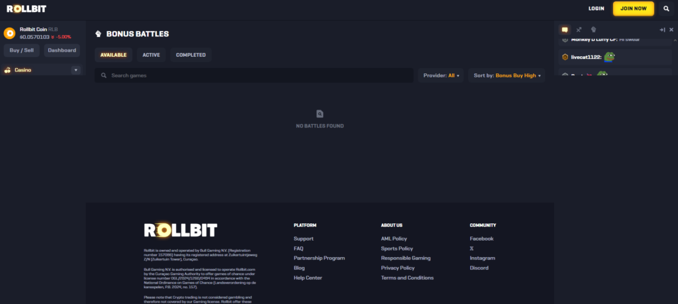Click the No Battles Found document icon
This screenshot has width=678, height=304.
coord(320,114)
